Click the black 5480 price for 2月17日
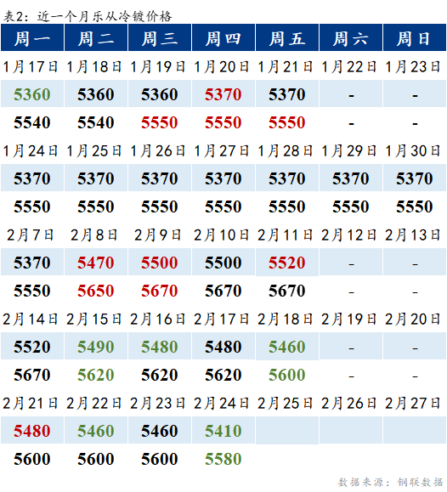The width and height of the screenshot is (447, 492). point(223,347)
